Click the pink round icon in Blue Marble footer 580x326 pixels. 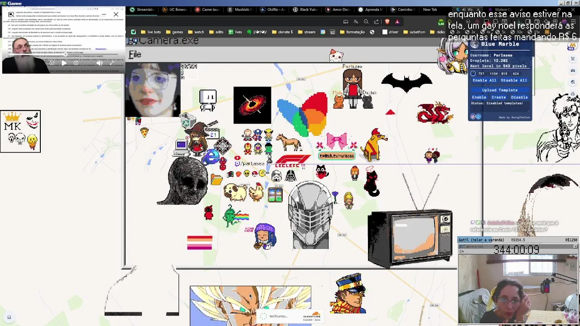click(473, 117)
